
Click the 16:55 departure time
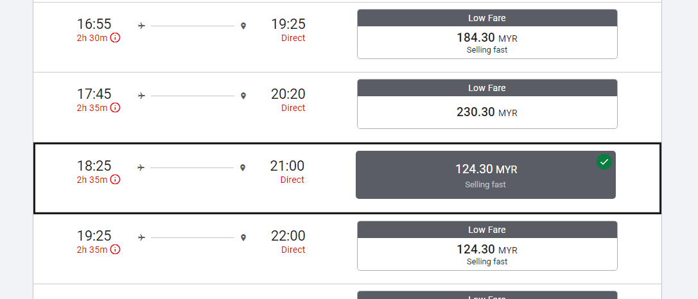click(x=94, y=24)
